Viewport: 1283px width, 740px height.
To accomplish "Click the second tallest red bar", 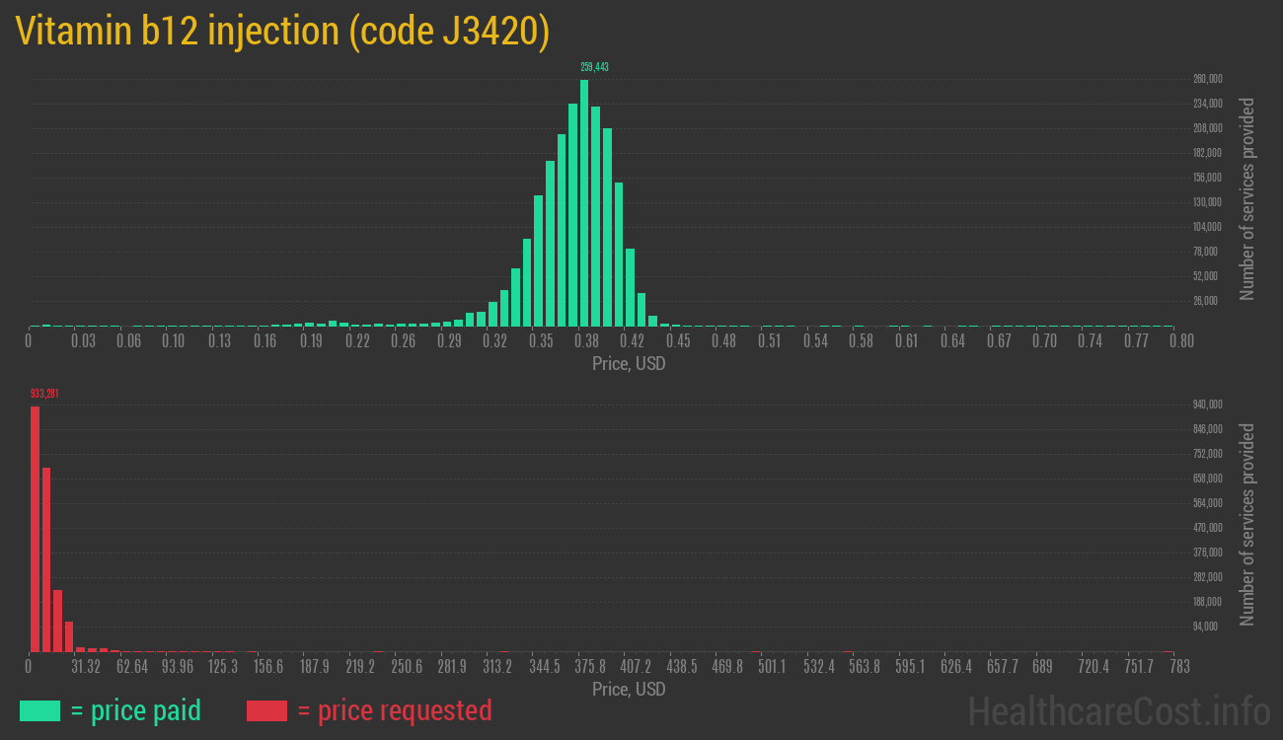I will (x=46, y=558).
